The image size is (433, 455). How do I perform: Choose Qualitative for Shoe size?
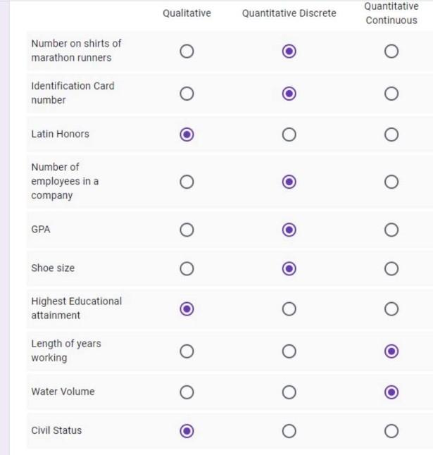tap(187, 268)
